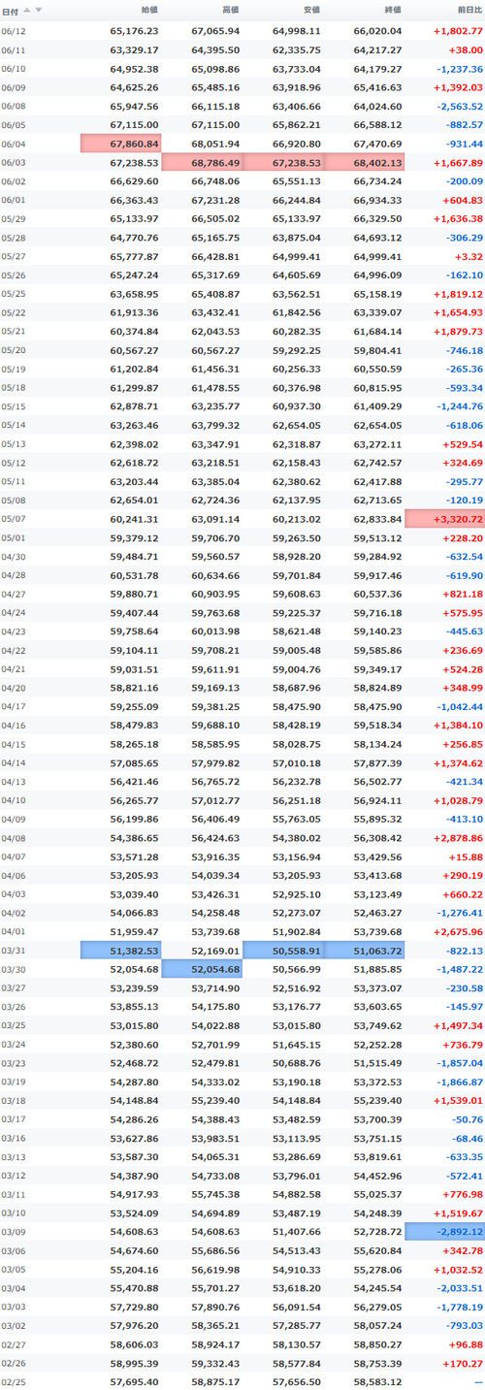Image resolution: width=485 pixels, height=1390 pixels.
Task: Select the 05/25 date cell
Action: point(14,294)
